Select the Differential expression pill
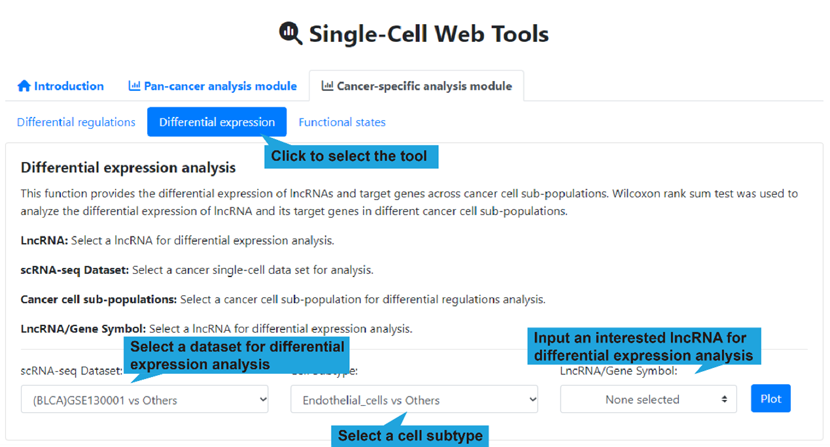 [x=216, y=122]
